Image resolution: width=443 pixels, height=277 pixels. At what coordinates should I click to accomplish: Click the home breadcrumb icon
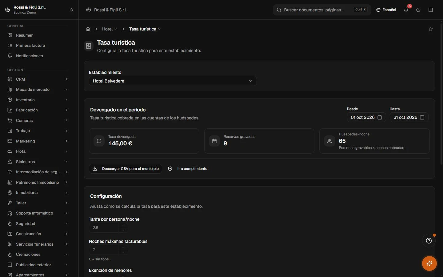(x=88, y=29)
